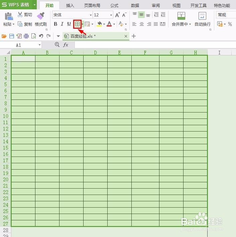Viewport: 236px width, 237px height.
Task: Click the save disk icon
Action: [x=12, y=36]
